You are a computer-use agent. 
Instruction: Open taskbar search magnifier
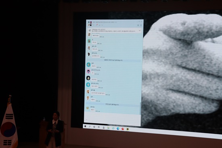(x=90, y=127)
